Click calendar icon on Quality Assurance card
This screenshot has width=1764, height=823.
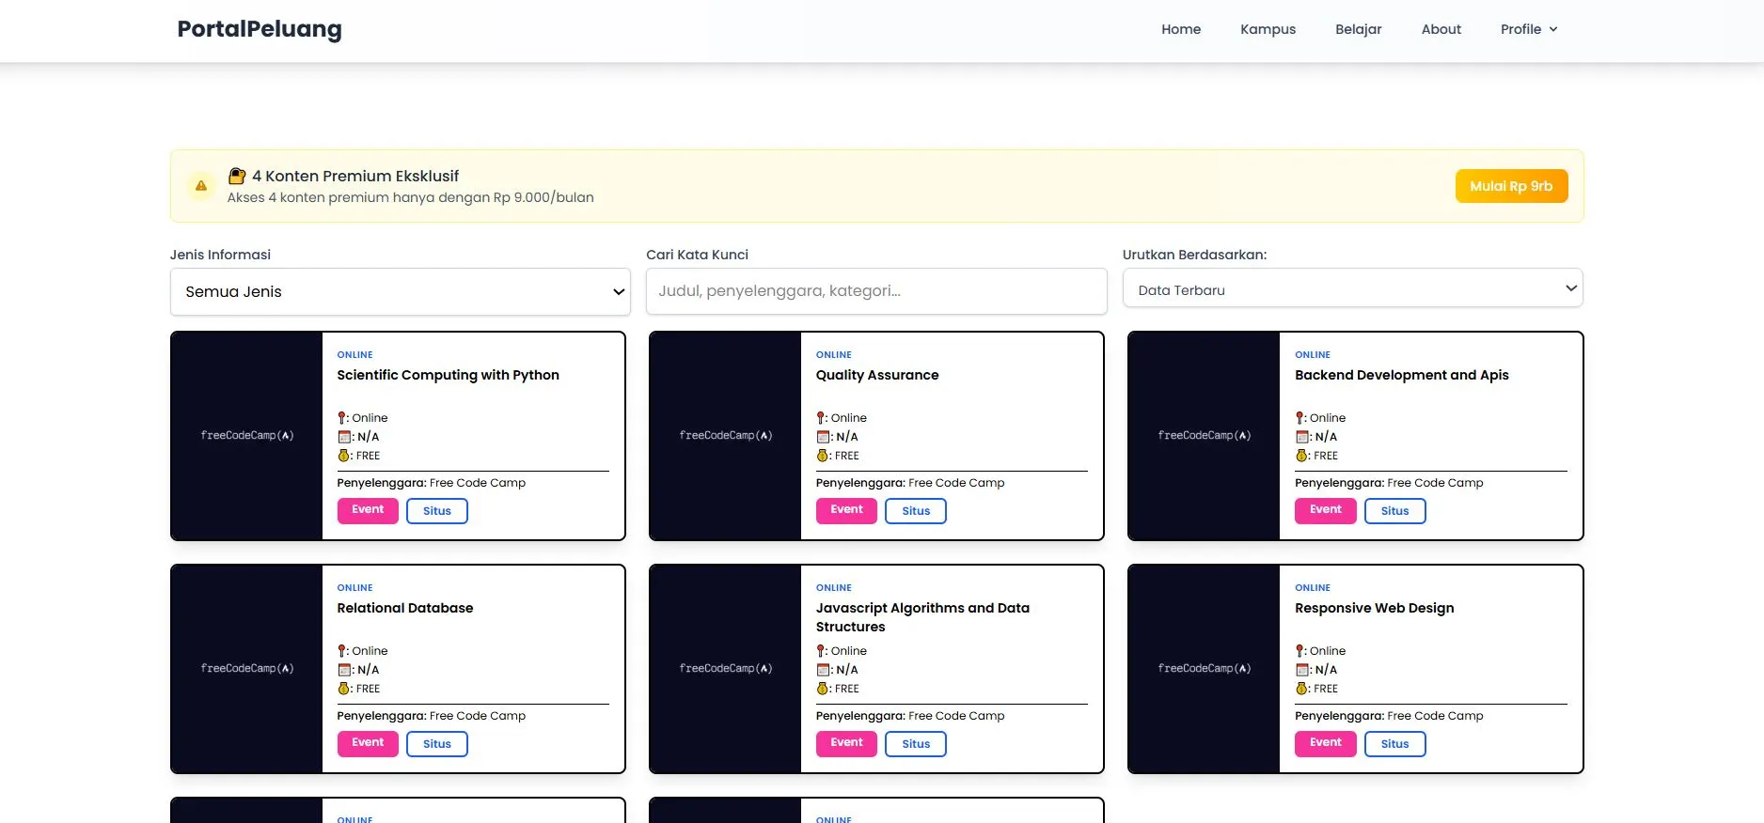823,437
